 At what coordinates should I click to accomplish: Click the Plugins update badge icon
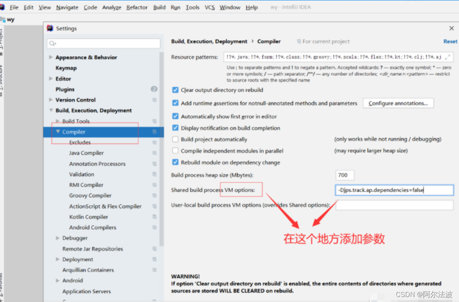tap(154, 89)
